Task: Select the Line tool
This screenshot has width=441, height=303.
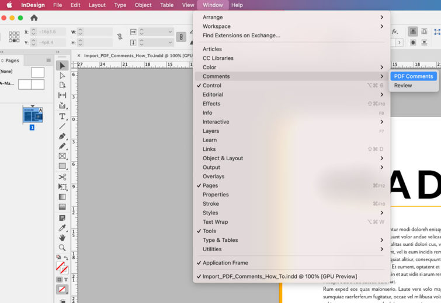Action: coord(62,126)
